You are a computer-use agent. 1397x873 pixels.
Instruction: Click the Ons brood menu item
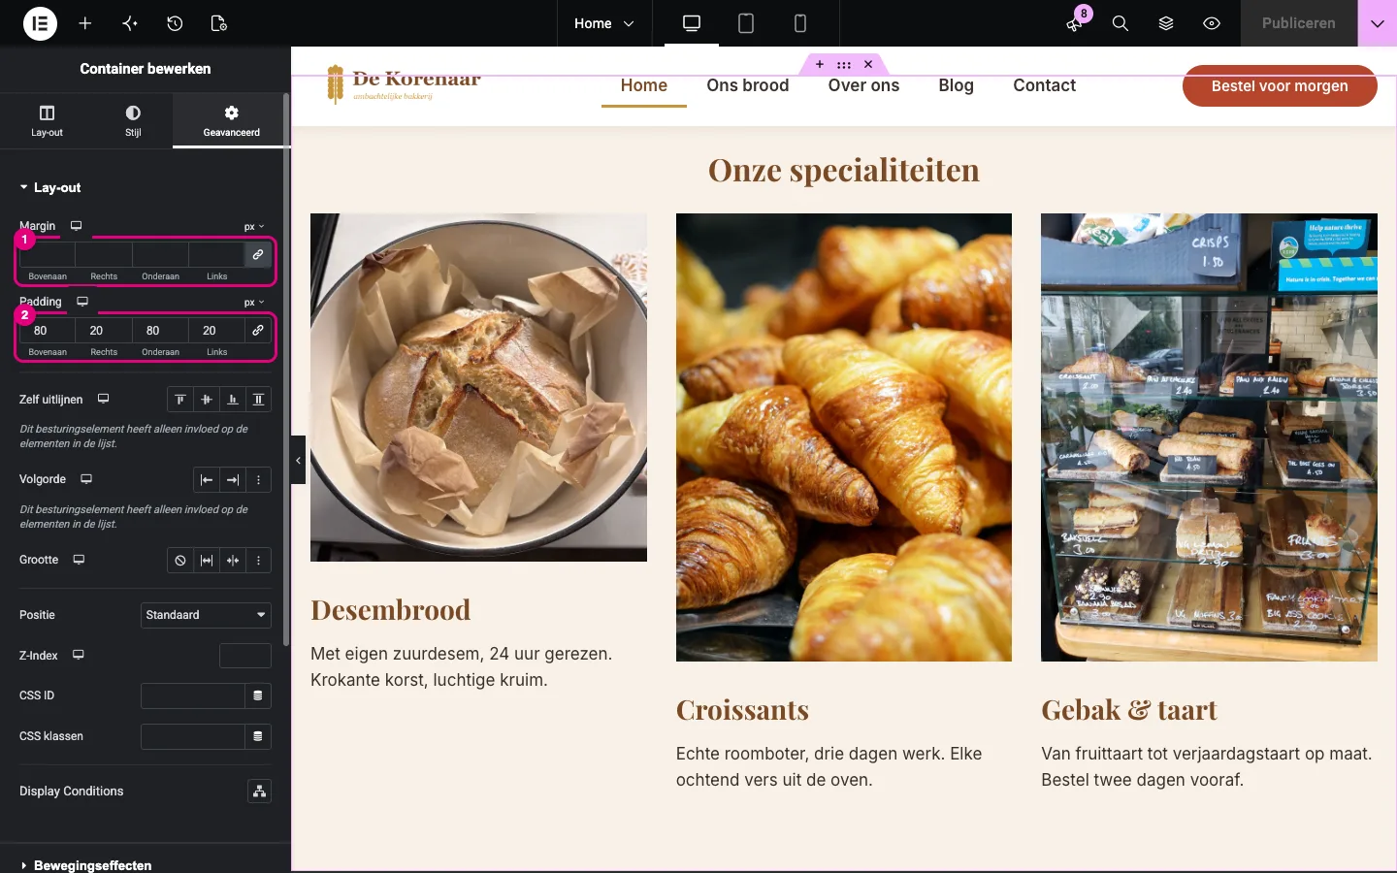click(748, 85)
